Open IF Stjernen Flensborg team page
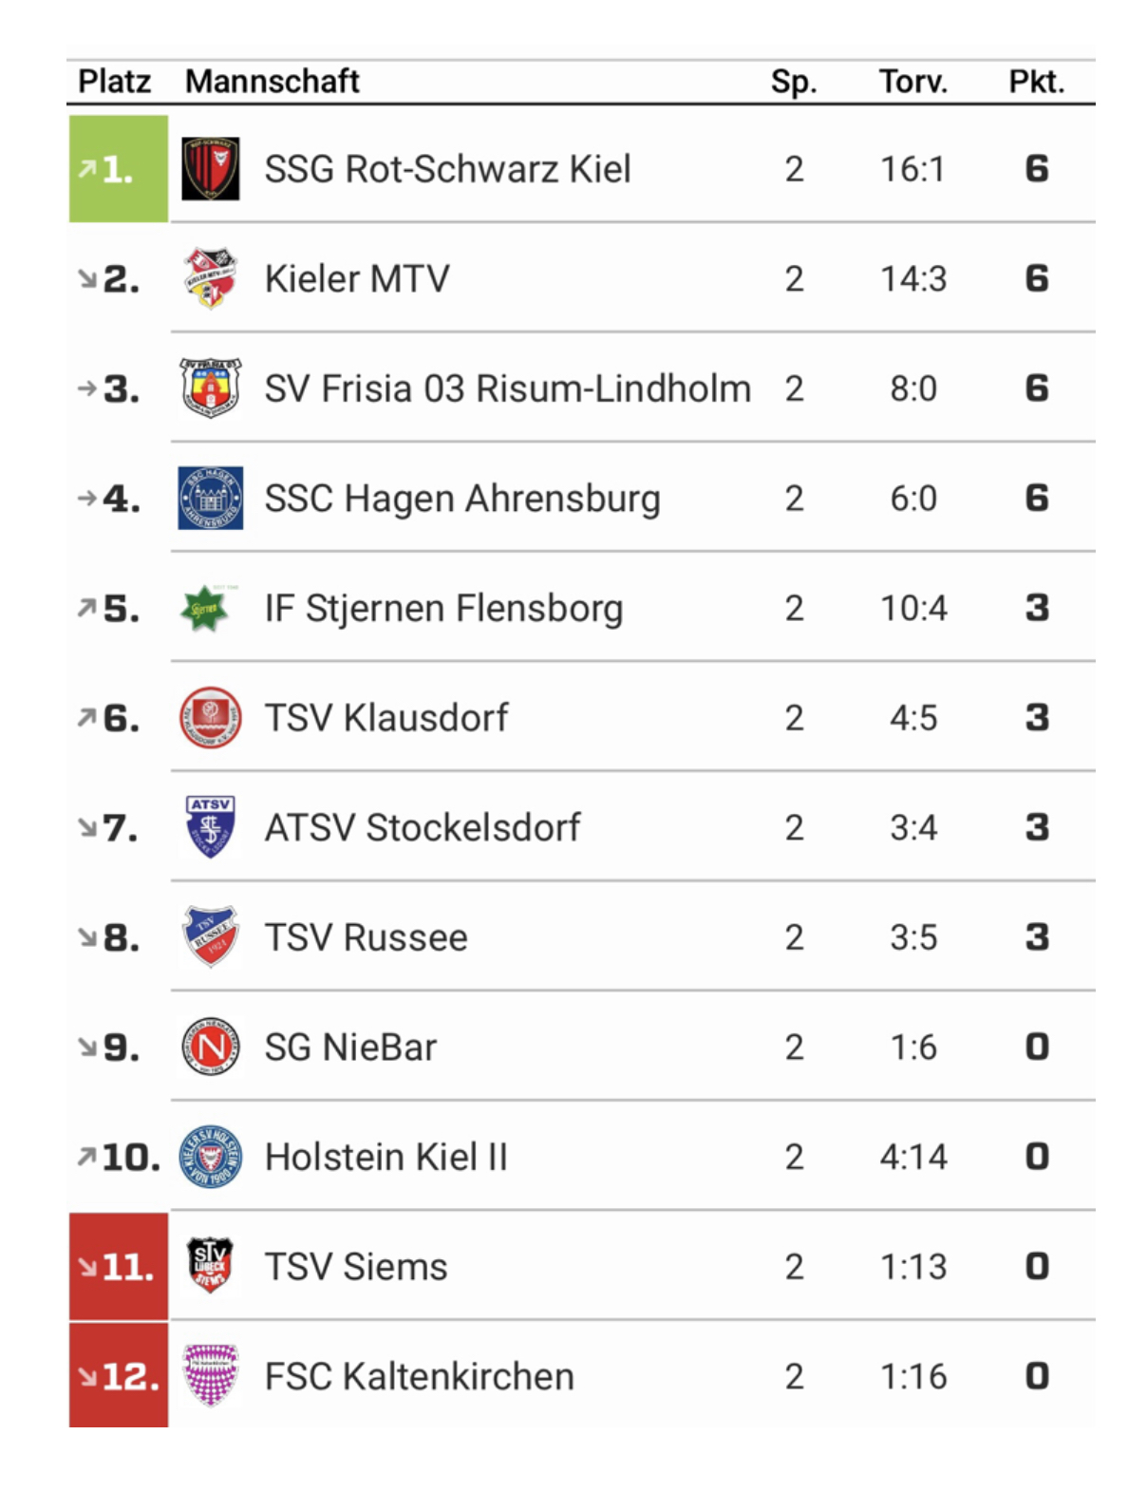 coord(443,608)
